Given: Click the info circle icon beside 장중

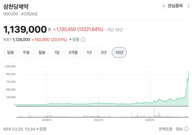Looking at the screenshot, I should pyautogui.click(x=83, y=39).
